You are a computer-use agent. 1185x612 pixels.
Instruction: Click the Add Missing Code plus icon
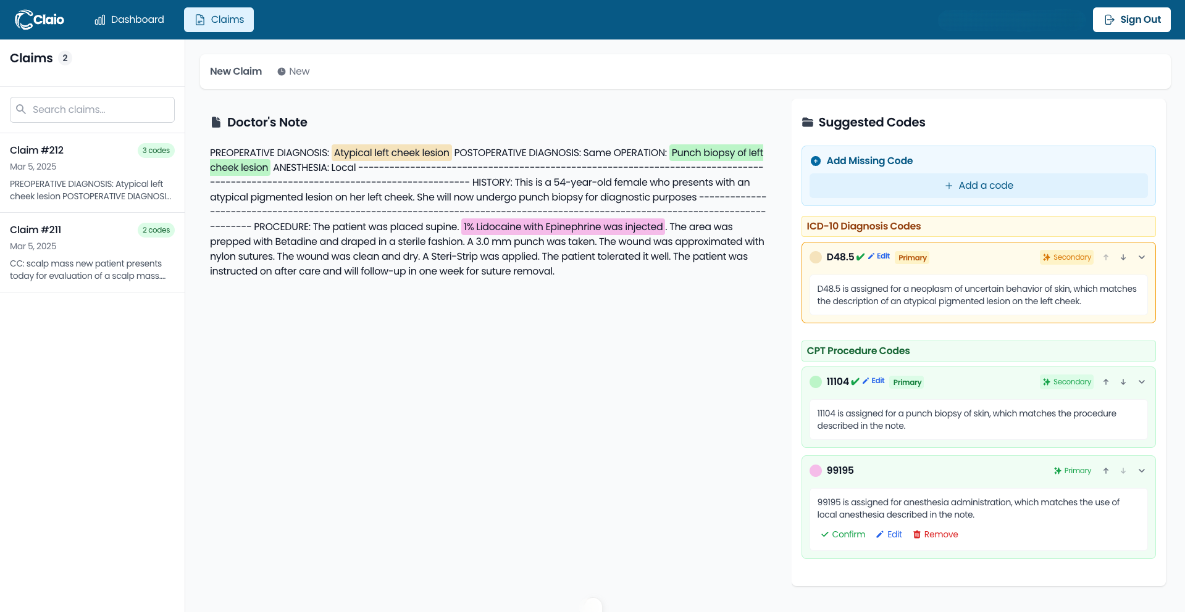816,161
